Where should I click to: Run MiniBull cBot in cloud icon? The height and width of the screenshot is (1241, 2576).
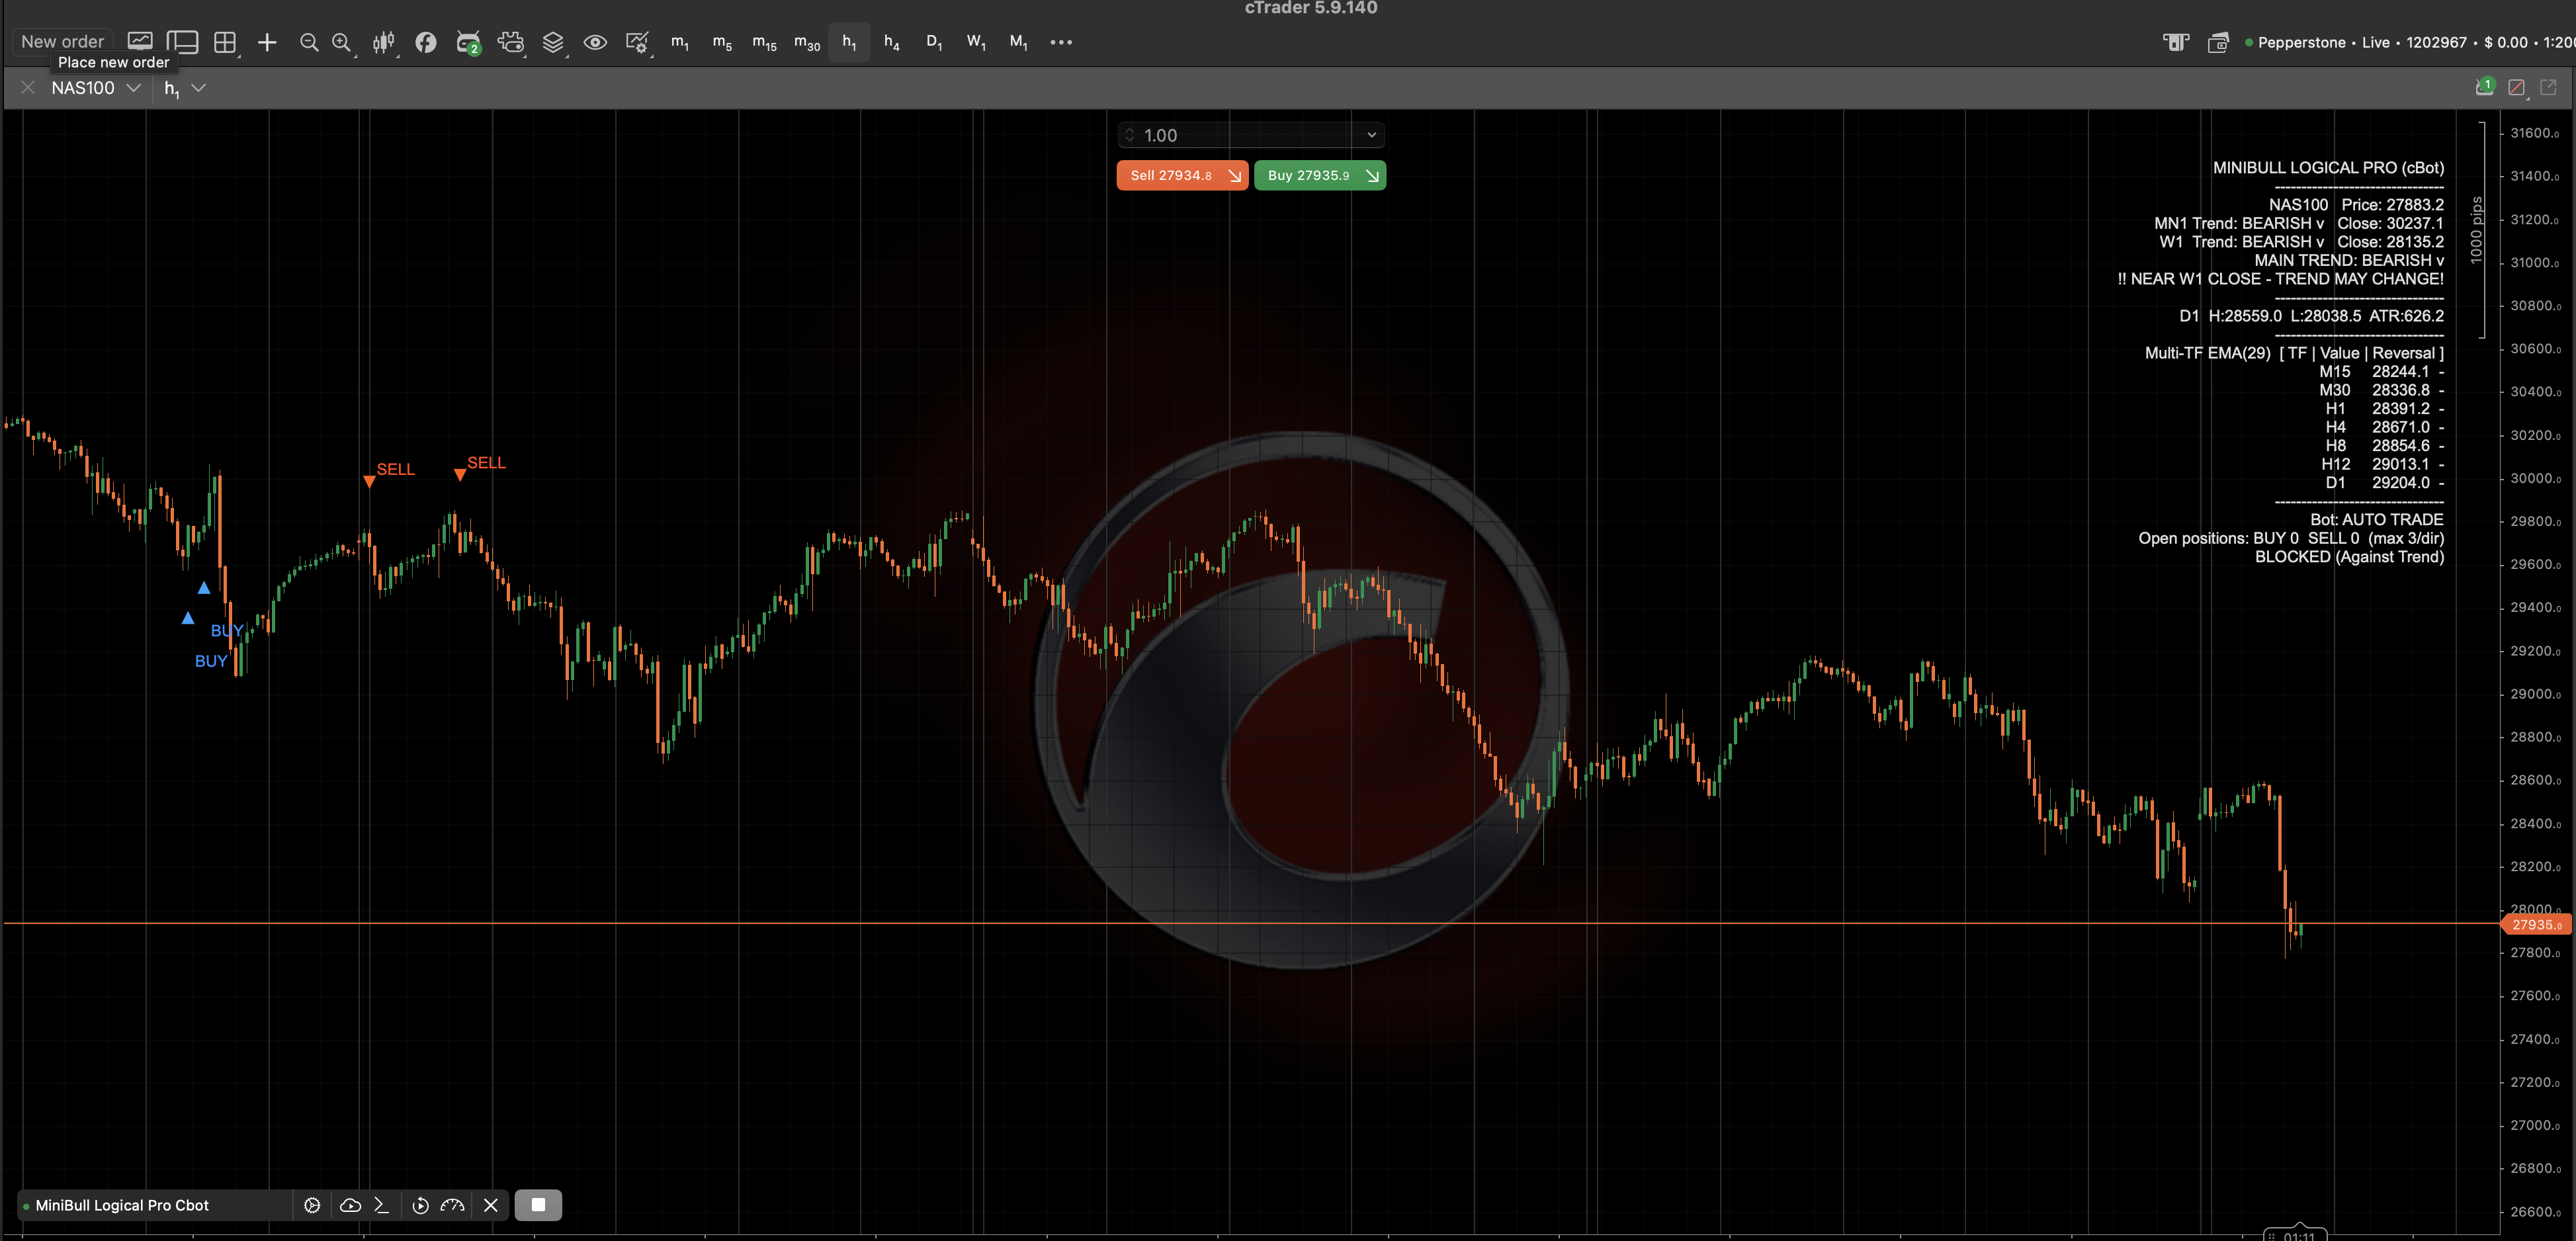(x=350, y=1205)
